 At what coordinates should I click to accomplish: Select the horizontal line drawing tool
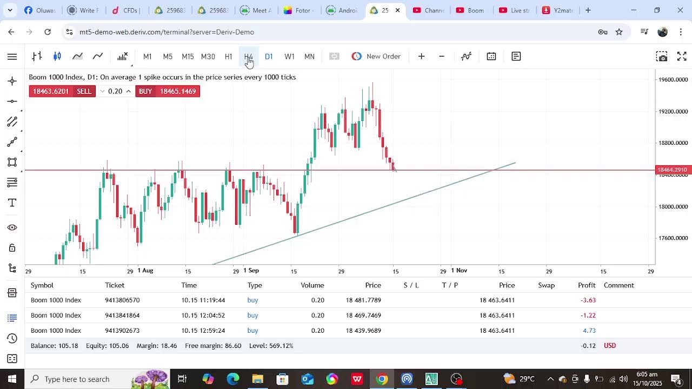click(12, 101)
